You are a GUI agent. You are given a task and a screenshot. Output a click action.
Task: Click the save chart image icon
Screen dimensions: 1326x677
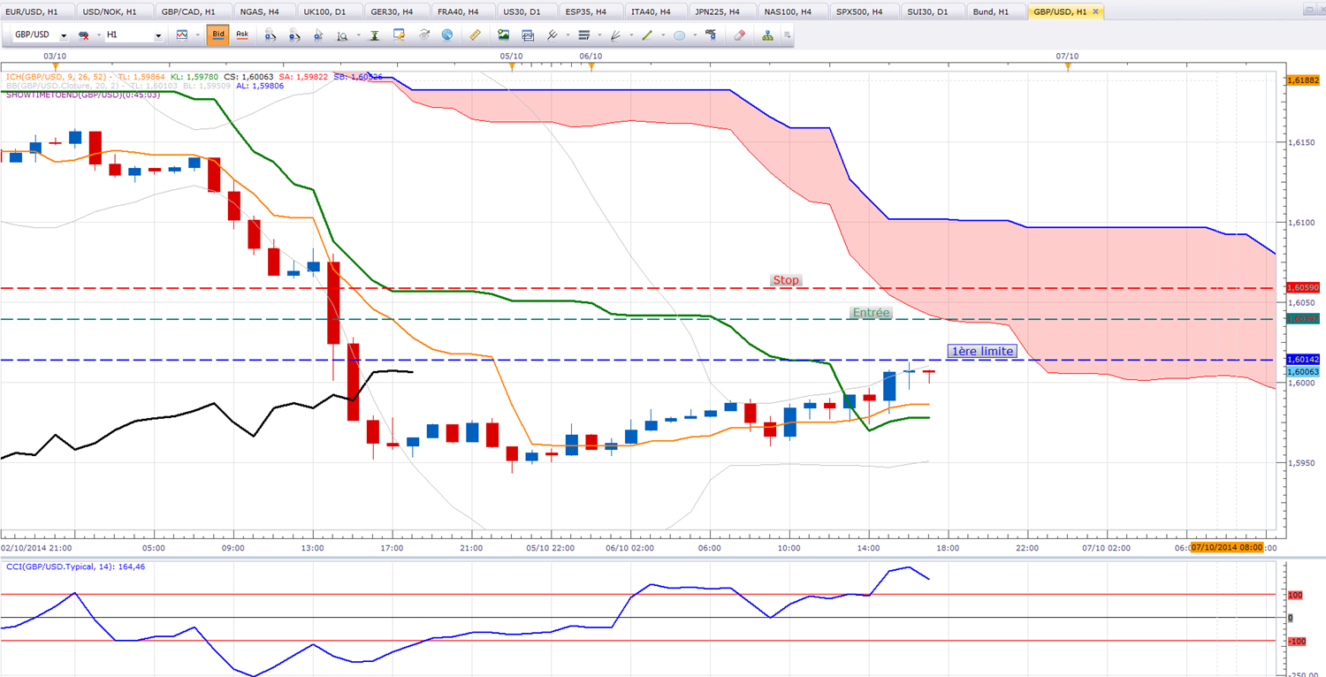click(504, 35)
